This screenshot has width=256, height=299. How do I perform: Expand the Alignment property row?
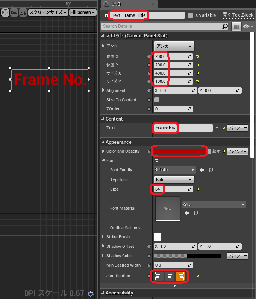pyautogui.click(x=103, y=90)
